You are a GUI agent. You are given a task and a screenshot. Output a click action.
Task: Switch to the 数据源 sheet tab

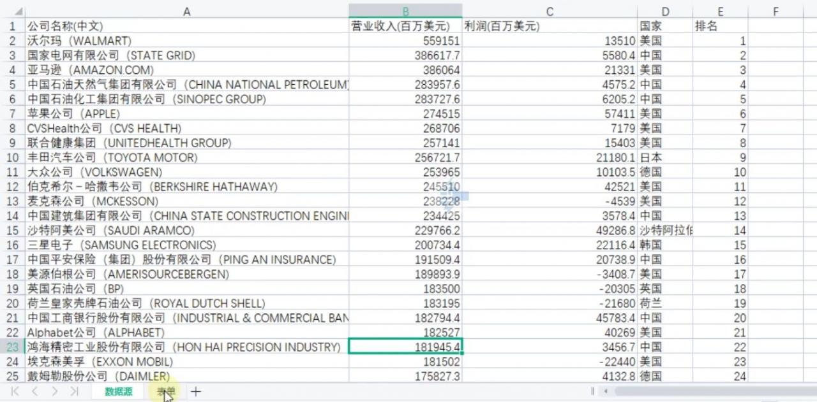[x=119, y=391]
